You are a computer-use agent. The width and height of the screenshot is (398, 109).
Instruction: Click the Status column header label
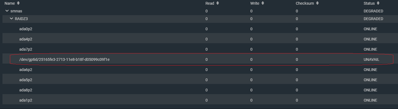pos(369,3)
